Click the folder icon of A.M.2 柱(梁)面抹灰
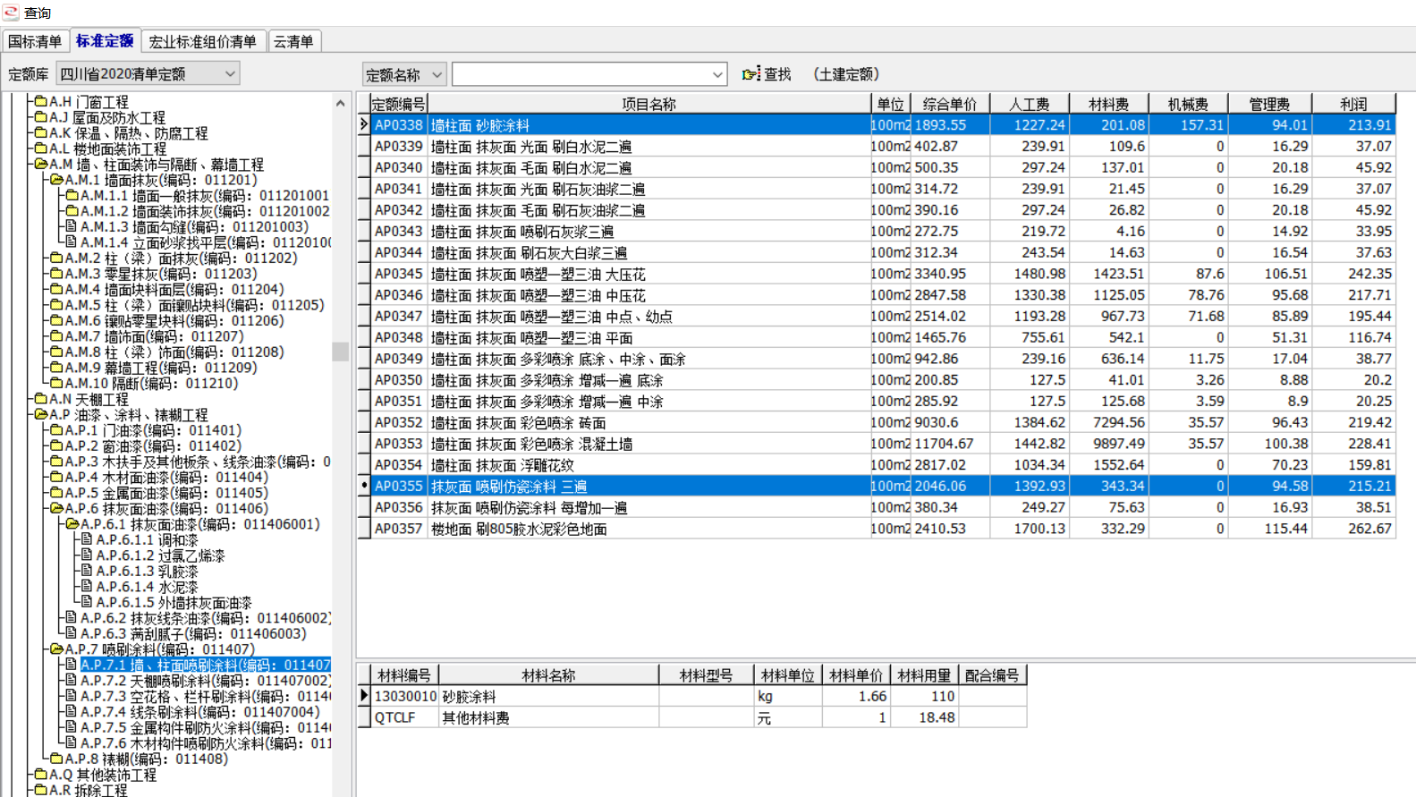 pyautogui.click(x=56, y=258)
